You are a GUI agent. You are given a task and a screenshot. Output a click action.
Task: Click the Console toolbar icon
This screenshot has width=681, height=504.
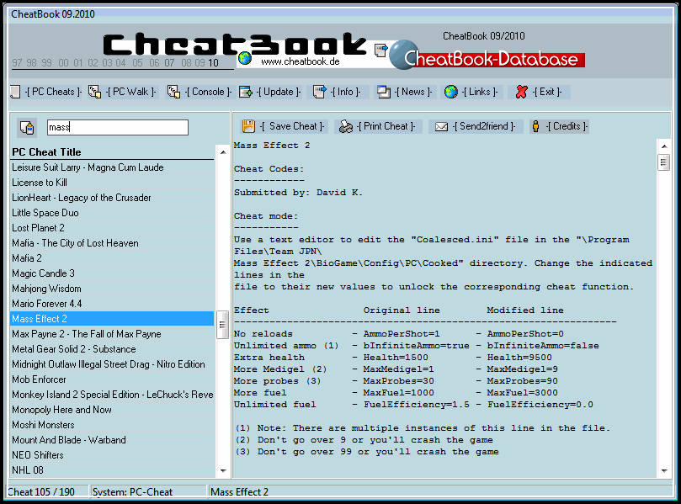[173, 92]
